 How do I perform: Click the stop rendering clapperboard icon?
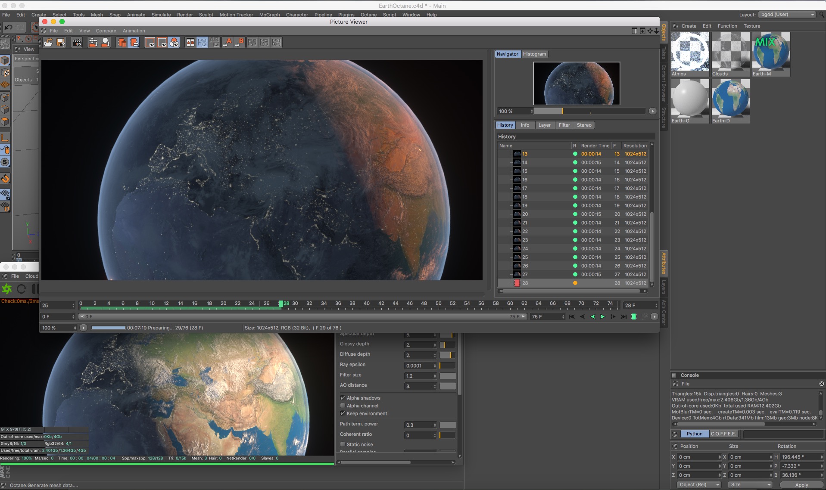[x=77, y=42]
